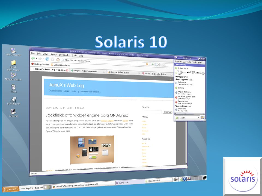This screenshot has width=262, height=196.
Task: Select buddy Ivan Terol
Action: click(x=182, y=109)
